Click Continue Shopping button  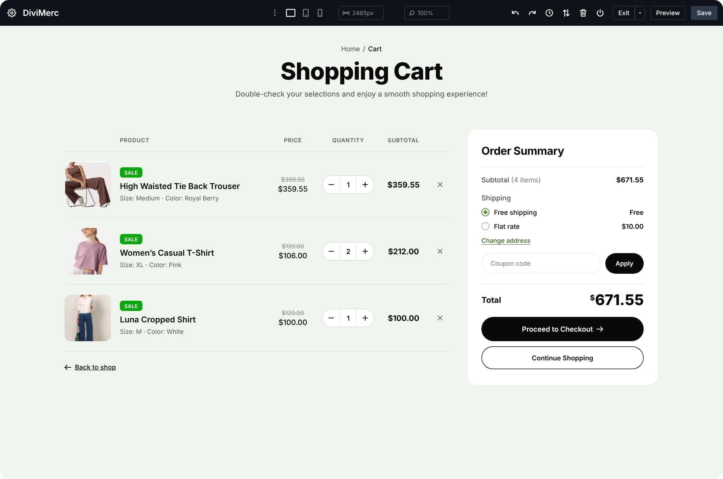562,358
